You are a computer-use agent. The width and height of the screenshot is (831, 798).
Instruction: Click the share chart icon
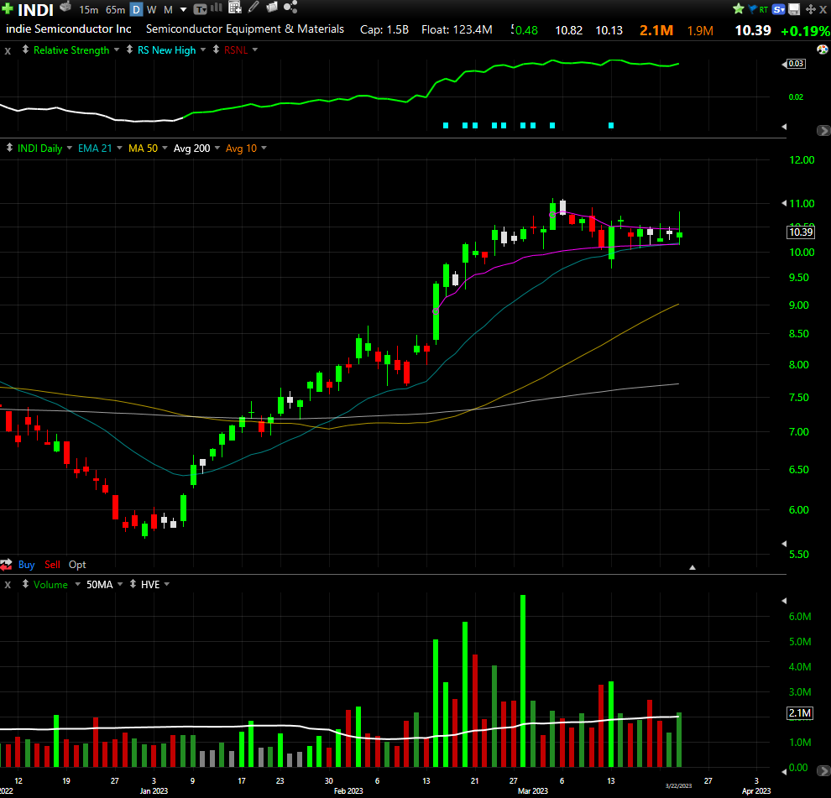pos(290,8)
